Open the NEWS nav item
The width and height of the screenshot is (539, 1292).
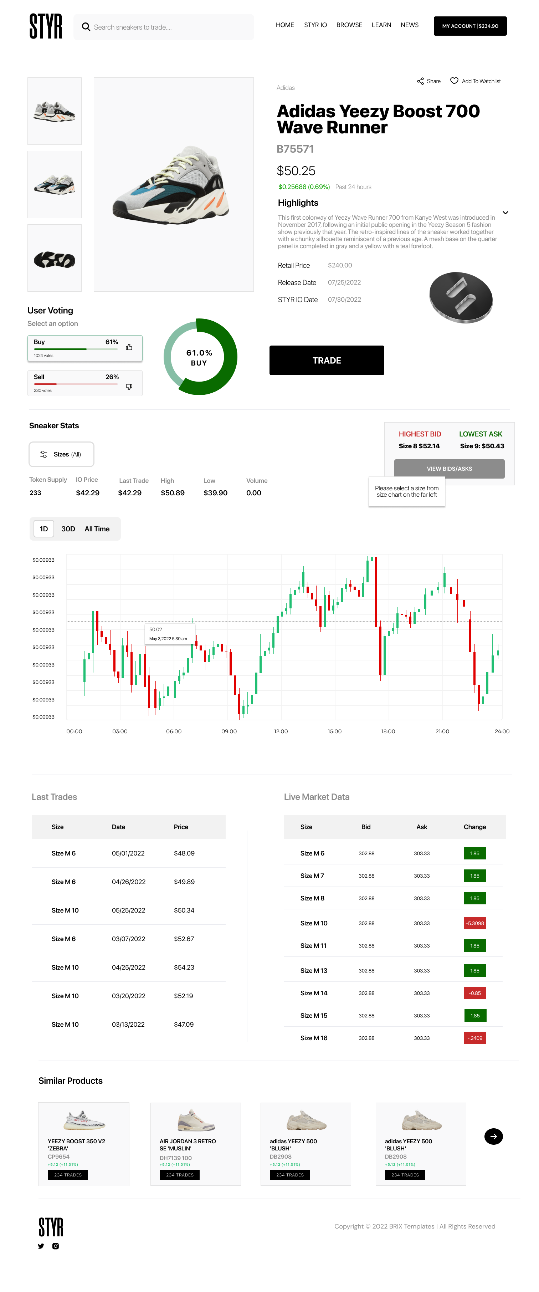(x=409, y=25)
